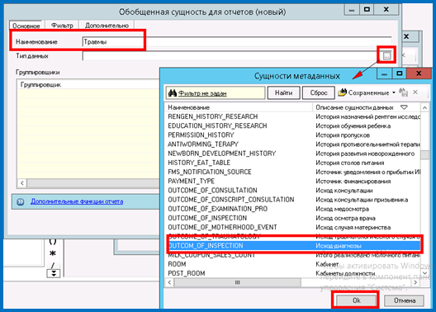The image size is (436, 312).
Task: Select the POST_ROOM row
Action: (293, 273)
